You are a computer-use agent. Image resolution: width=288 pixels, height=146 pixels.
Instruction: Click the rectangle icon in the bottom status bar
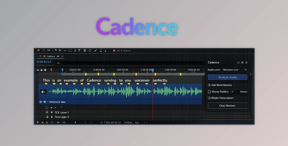click(52, 122)
